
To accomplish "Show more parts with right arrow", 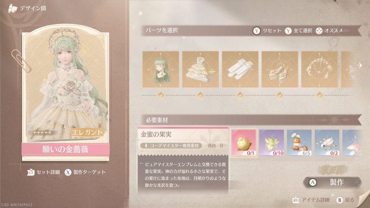I will click(x=360, y=65).
